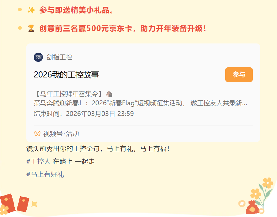Click the lucky bag decoration at bottom right
The height and width of the screenshot is (217, 277).
tap(252, 208)
